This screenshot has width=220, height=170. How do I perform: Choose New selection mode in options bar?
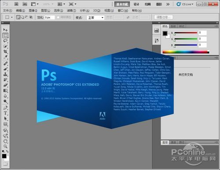tap(18, 17)
